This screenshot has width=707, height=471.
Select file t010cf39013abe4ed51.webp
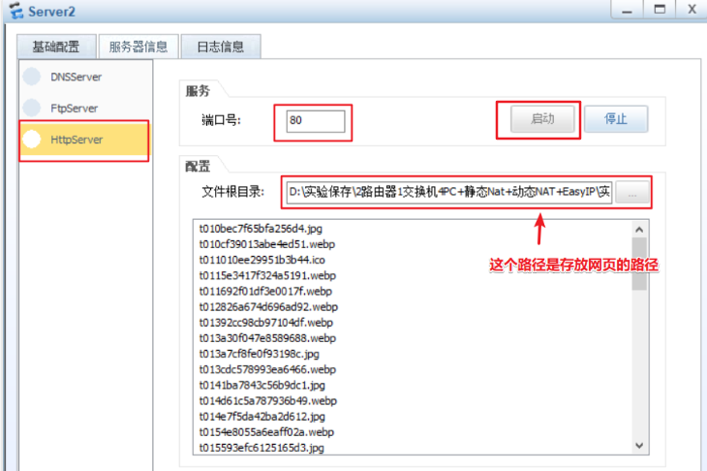[267, 244]
